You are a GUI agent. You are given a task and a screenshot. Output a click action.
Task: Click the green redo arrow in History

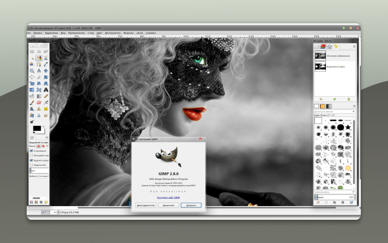pyautogui.click(x=335, y=99)
